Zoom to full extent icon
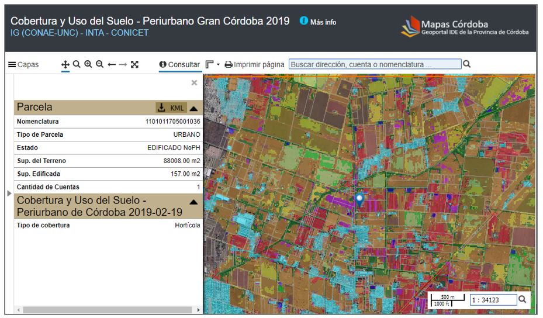 134,64
